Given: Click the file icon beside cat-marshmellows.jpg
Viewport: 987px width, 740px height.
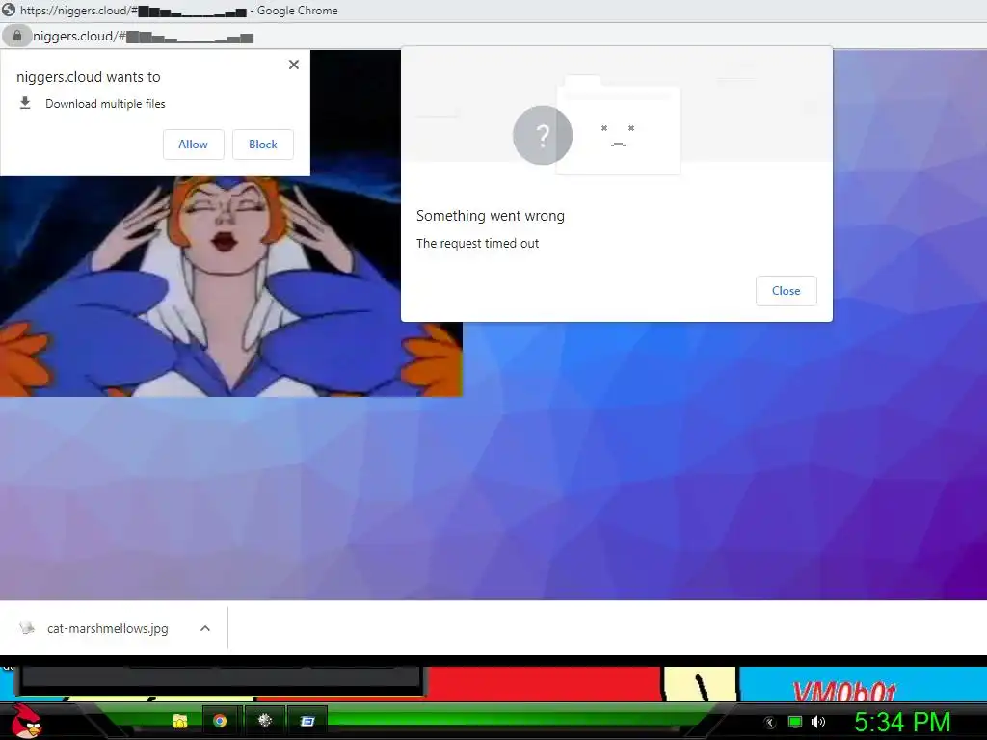Looking at the screenshot, I should coord(26,628).
